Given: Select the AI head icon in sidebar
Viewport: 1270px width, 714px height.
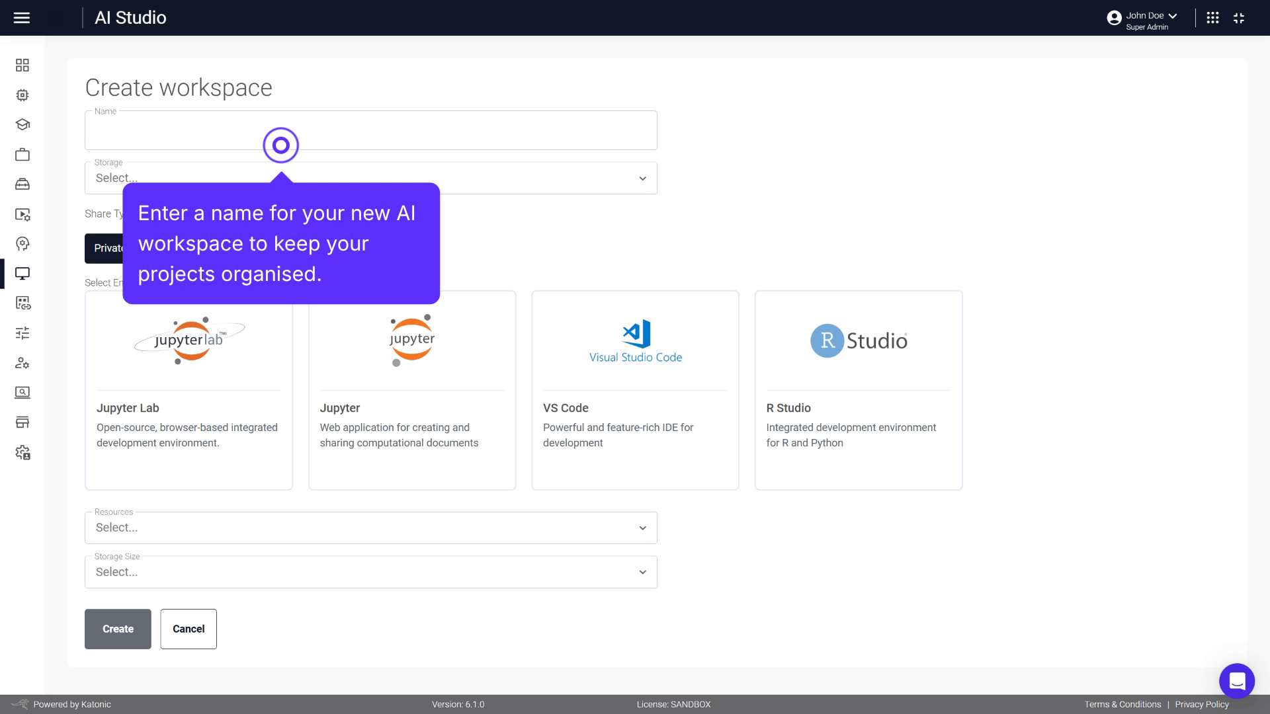Looking at the screenshot, I should pos(22,244).
